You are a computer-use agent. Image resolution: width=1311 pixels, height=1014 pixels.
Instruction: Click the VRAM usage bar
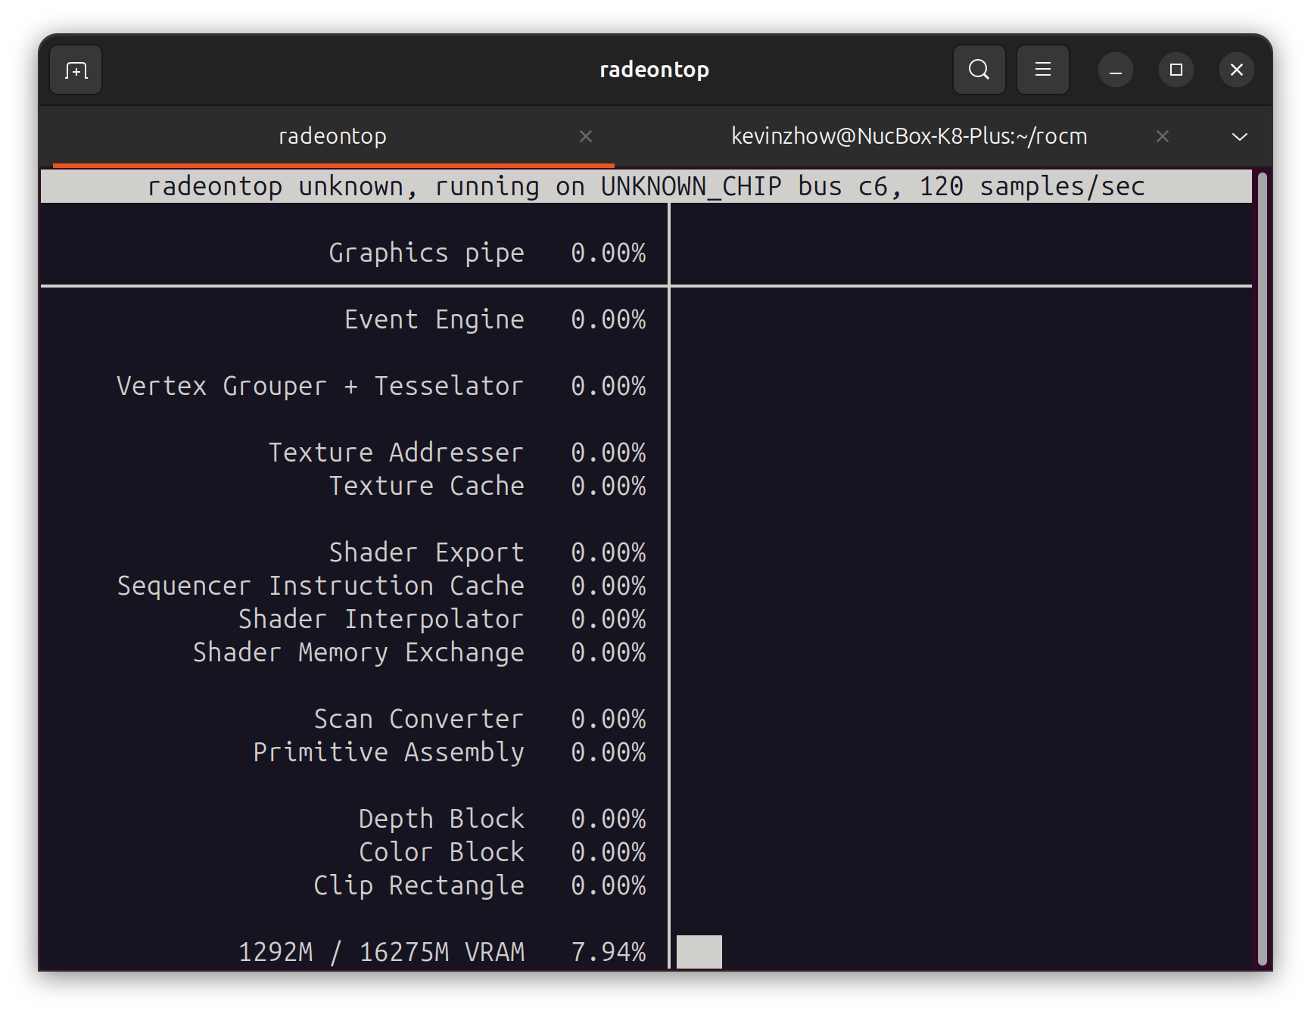pos(699,952)
